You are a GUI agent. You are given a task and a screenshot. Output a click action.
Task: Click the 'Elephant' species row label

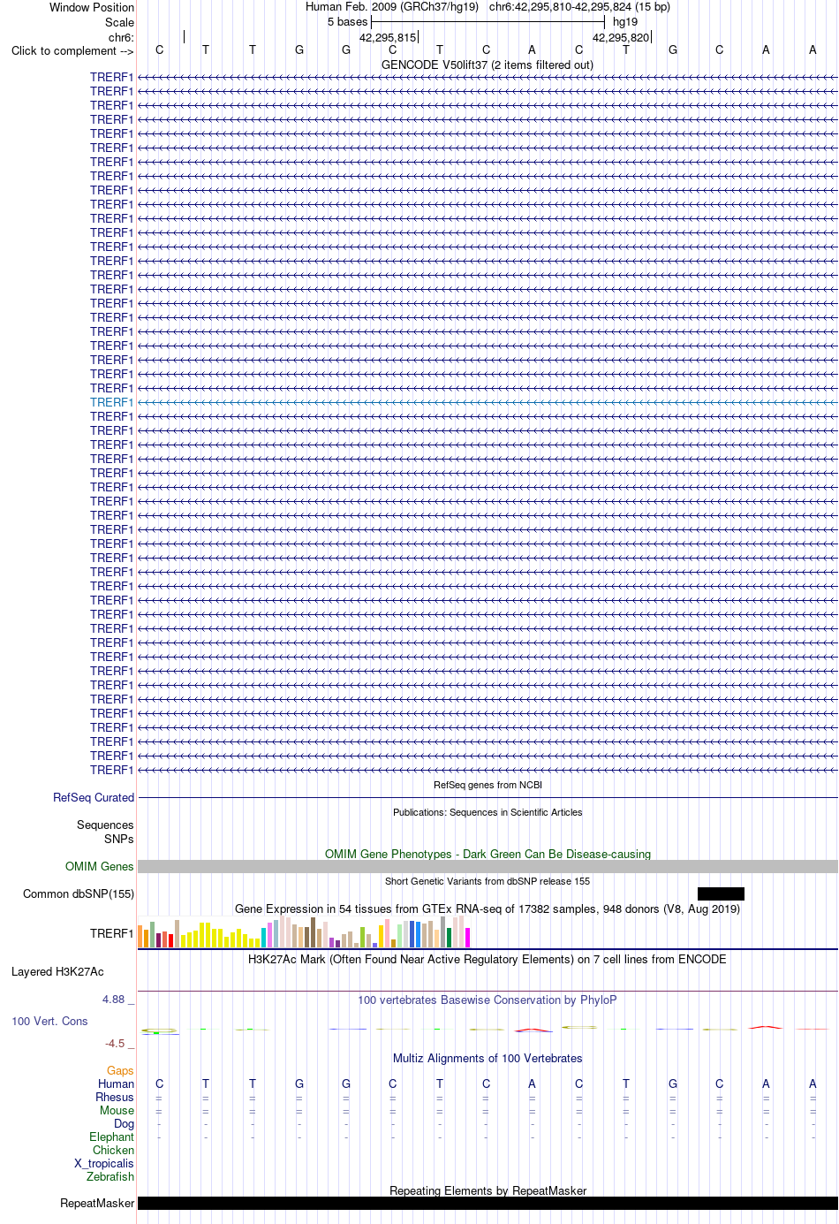111,1137
